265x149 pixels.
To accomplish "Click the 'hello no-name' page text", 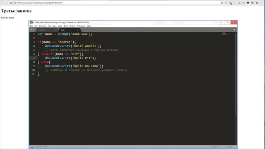I will click(x=7, y=17).
